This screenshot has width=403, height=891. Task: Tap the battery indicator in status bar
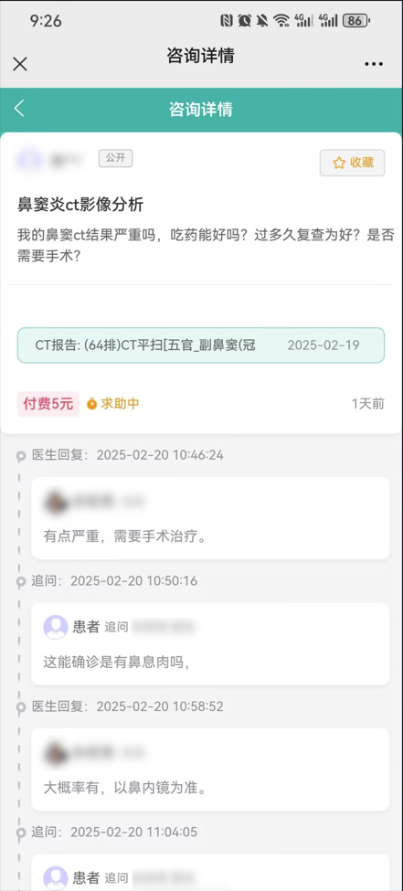356,21
